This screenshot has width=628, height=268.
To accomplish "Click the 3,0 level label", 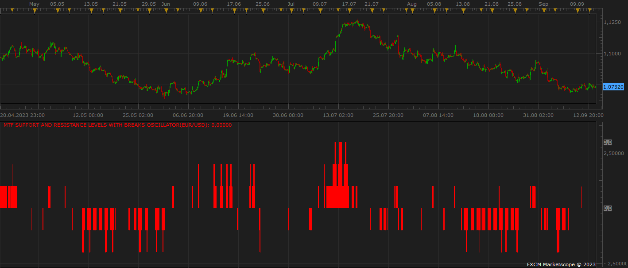I will tap(608, 142).
